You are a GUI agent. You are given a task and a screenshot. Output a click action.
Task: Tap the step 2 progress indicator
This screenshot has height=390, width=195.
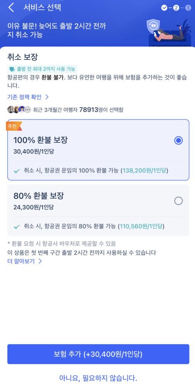(x=176, y=8)
